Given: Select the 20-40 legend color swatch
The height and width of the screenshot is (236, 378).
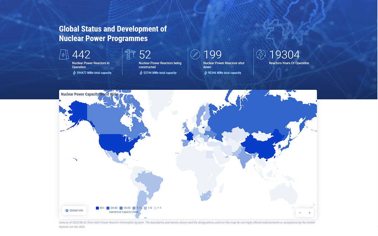Looking at the screenshot, I should point(108,208).
